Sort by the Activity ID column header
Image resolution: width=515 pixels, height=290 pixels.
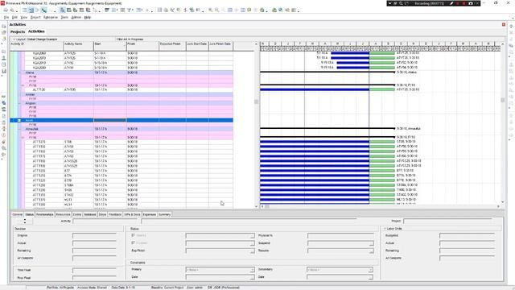point(36,46)
